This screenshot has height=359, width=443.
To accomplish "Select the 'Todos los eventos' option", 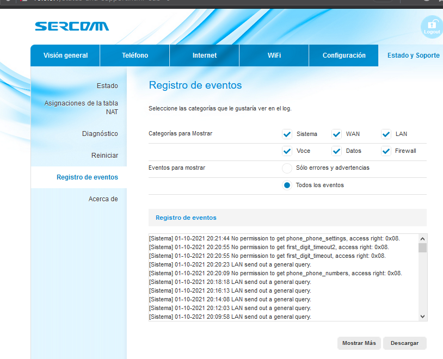I will tap(287, 185).
